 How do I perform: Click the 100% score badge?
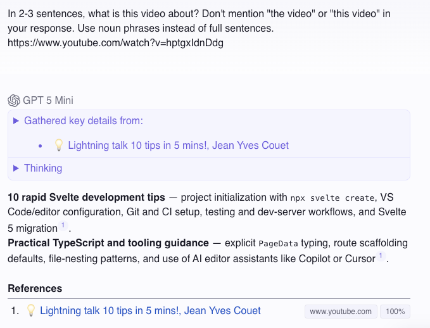click(x=396, y=312)
